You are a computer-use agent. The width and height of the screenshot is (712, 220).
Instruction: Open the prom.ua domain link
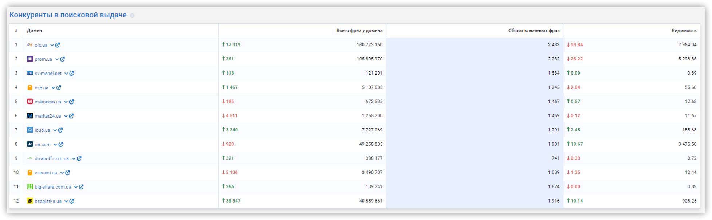(x=43, y=59)
